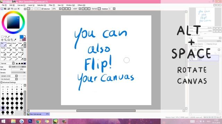Select the magic wand tool
This screenshot has width=222, height=124.
point(9,37)
